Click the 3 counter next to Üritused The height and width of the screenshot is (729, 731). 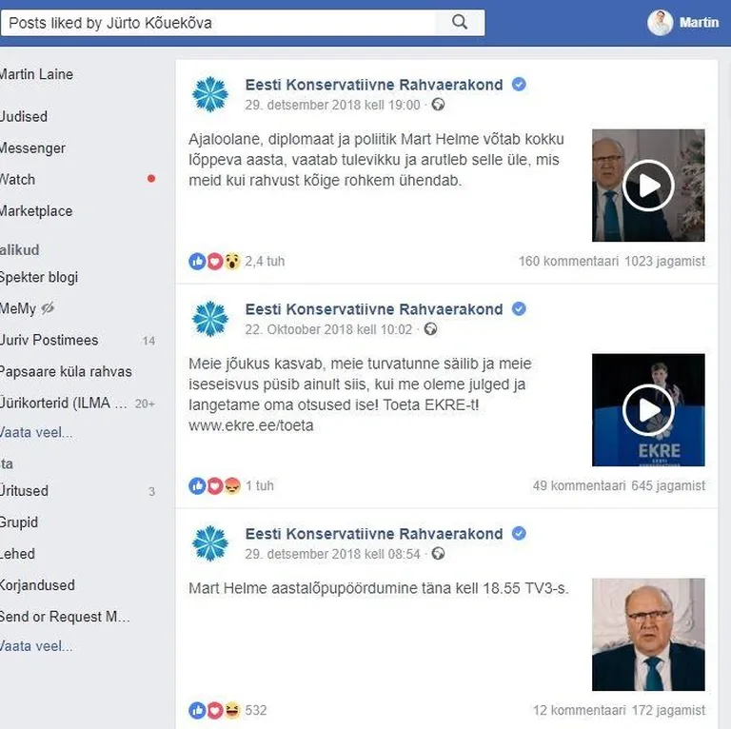[152, 491]
